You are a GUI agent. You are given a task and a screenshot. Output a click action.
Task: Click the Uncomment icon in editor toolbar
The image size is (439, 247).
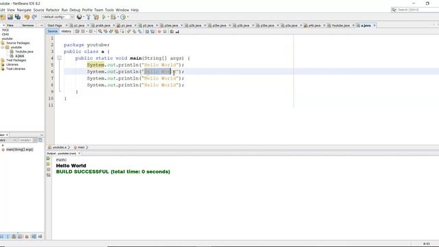[177, 32]
